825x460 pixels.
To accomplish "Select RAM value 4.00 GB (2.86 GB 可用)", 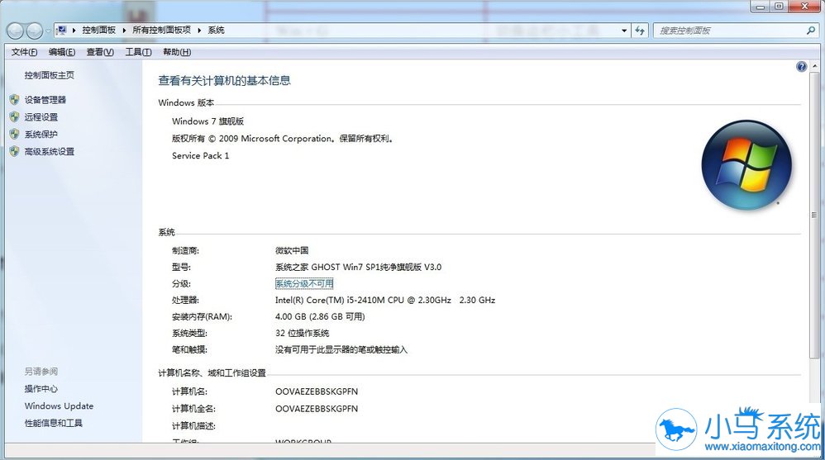I will tap(320, 316).
